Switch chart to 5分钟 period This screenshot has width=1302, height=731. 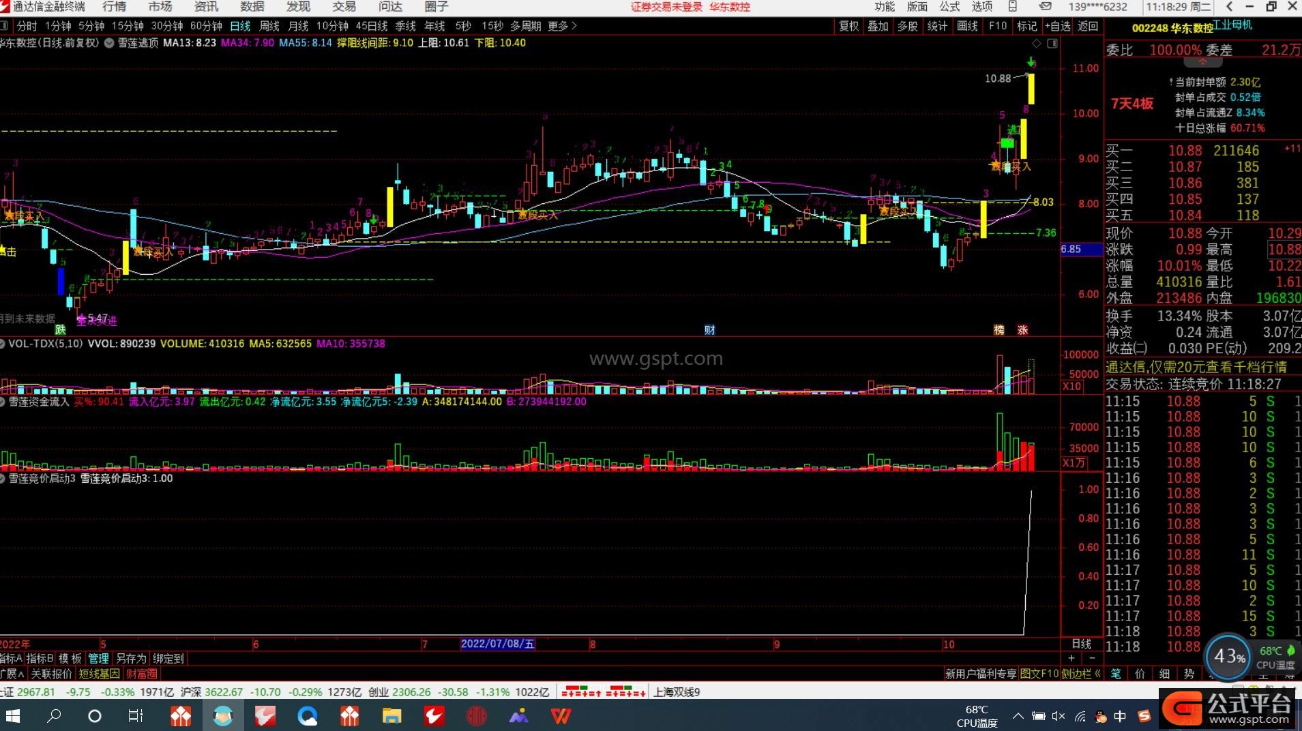tap(91, 26)
